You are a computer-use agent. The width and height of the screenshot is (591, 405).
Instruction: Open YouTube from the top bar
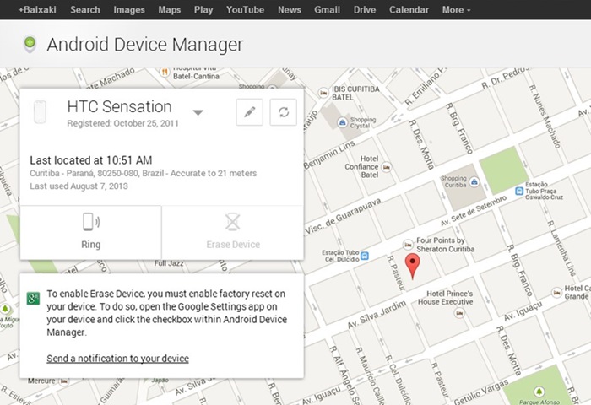(x=245, y=10)
